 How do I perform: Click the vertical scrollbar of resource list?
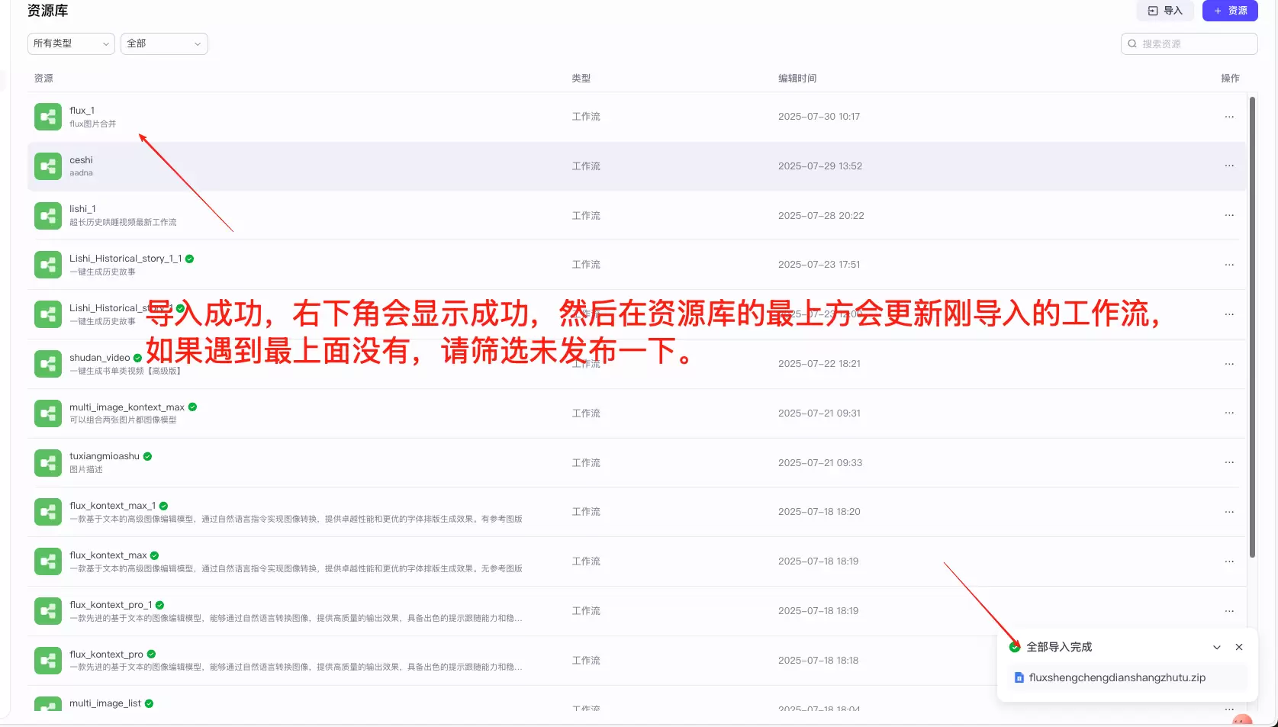1251,328
